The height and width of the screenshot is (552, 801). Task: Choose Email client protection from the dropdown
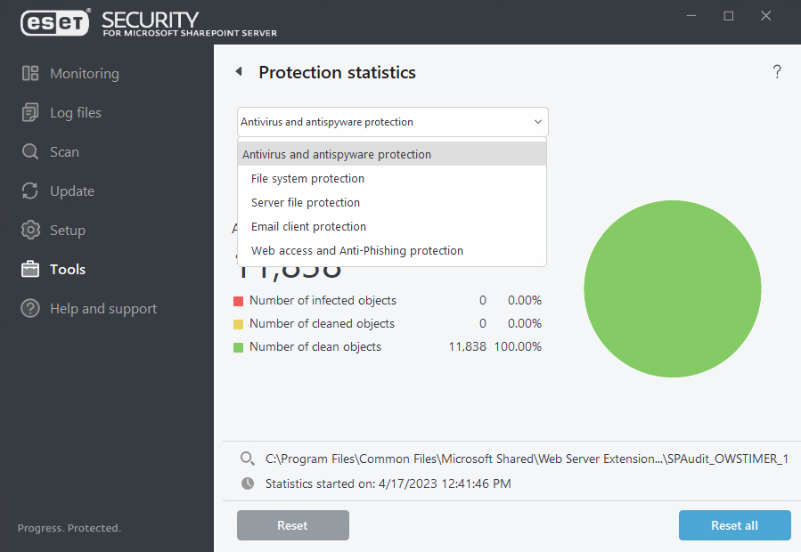click(308, 226)
